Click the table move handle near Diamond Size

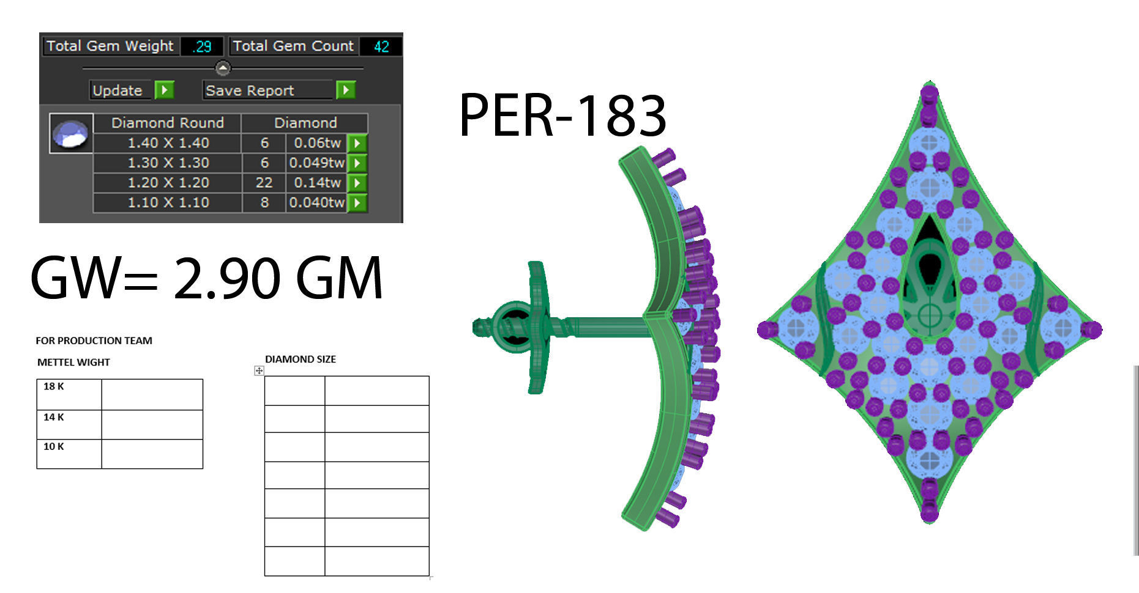tap(259, 370)
